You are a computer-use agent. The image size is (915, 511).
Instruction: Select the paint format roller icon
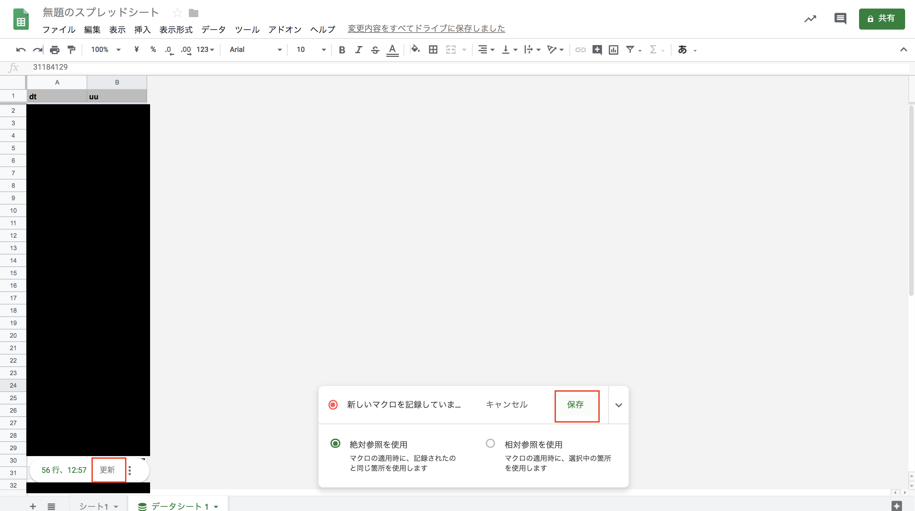coord(71,50)
